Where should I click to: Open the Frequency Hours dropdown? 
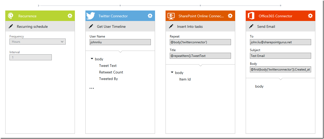click(x=38, y=42)
